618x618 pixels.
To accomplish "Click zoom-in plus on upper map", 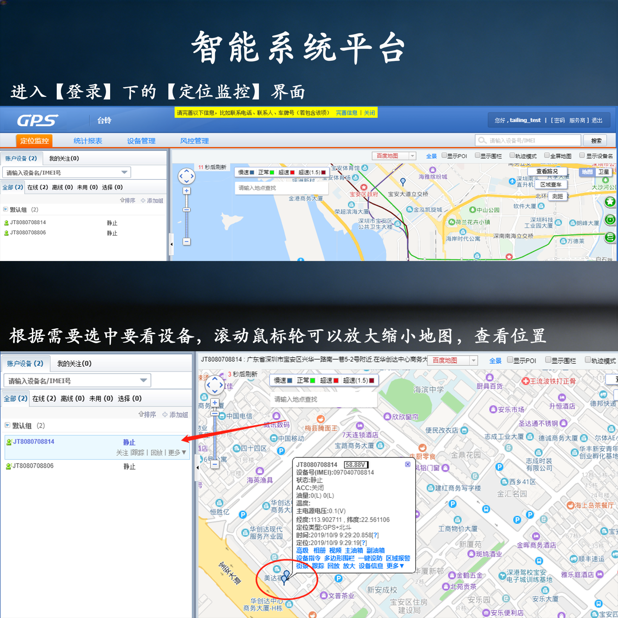I will click(x=186, y=191).
